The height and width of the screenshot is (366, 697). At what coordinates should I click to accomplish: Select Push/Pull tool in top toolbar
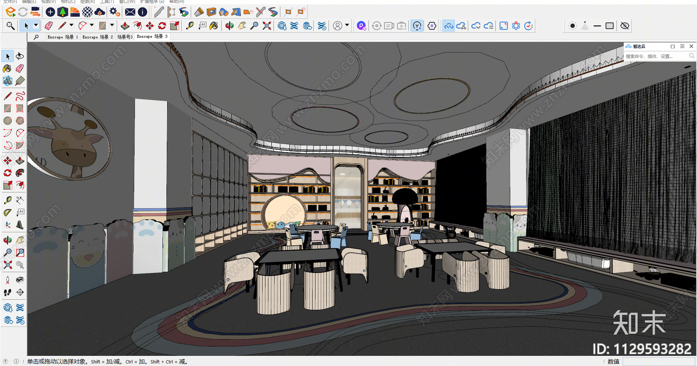125,26
